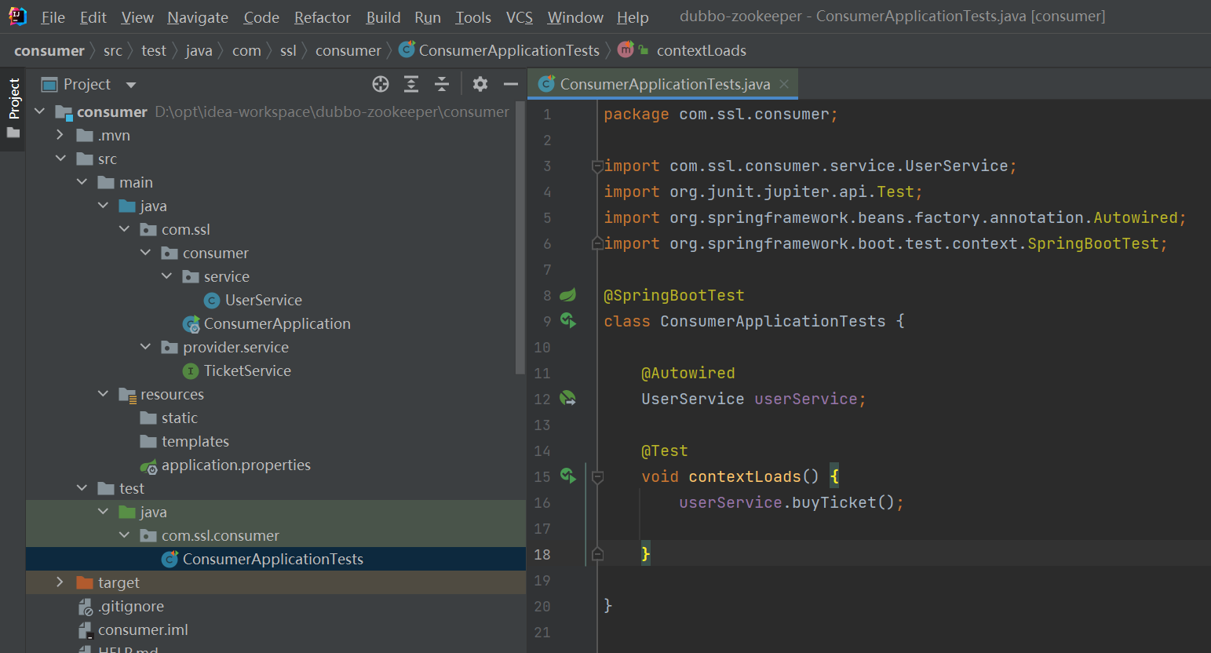The image size is (1211, 653).
Task: Click method icon in breadcrumb before contextLoads
Action: (626, 50)
